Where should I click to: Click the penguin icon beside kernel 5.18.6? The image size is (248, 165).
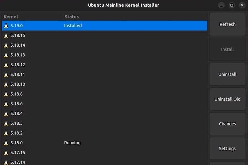coord(6,104)
